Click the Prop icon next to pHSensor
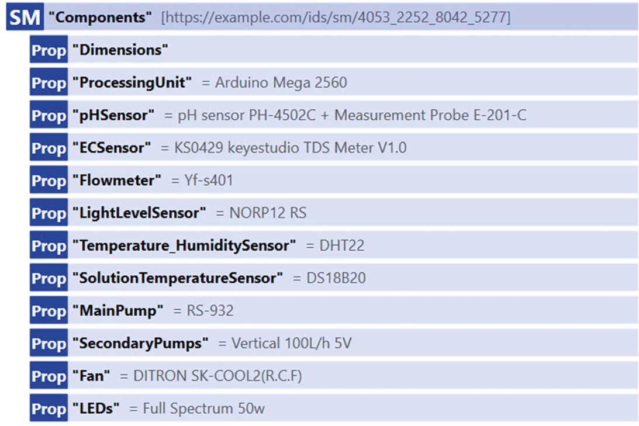 click(49, 116)
